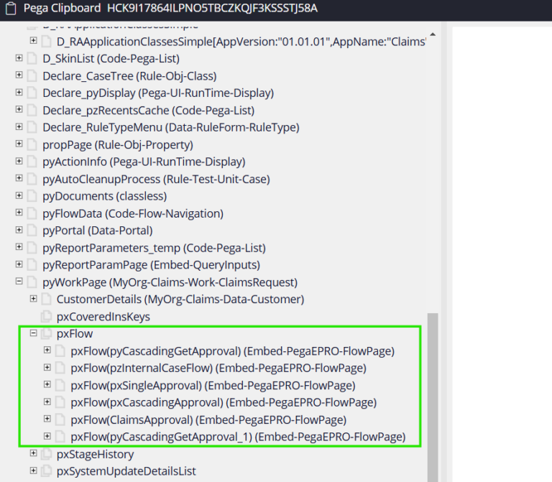This screenshot has width=552, height=482.
Task: Click page icon beside Declare_CaseTree
Action: (32, 75)
